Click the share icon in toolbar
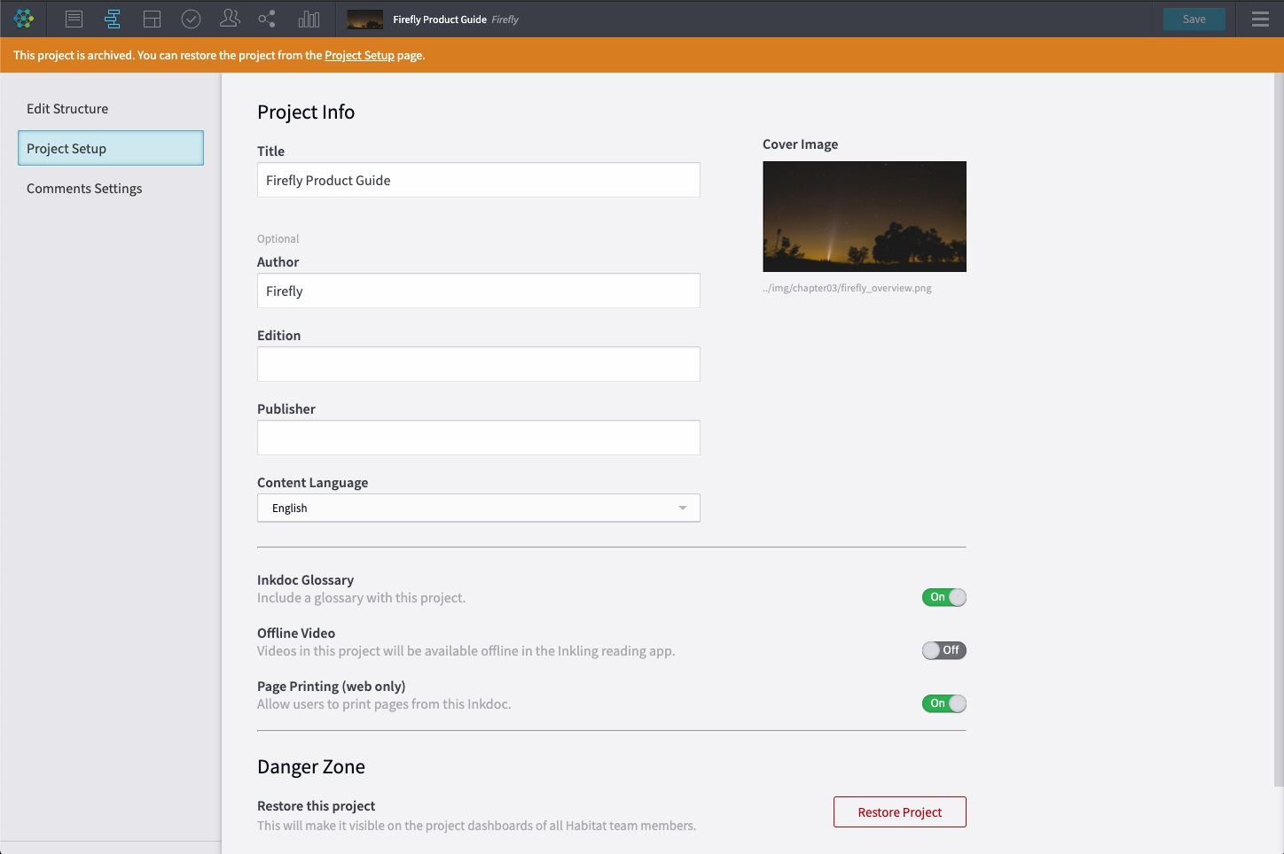 tap(267, 19)
